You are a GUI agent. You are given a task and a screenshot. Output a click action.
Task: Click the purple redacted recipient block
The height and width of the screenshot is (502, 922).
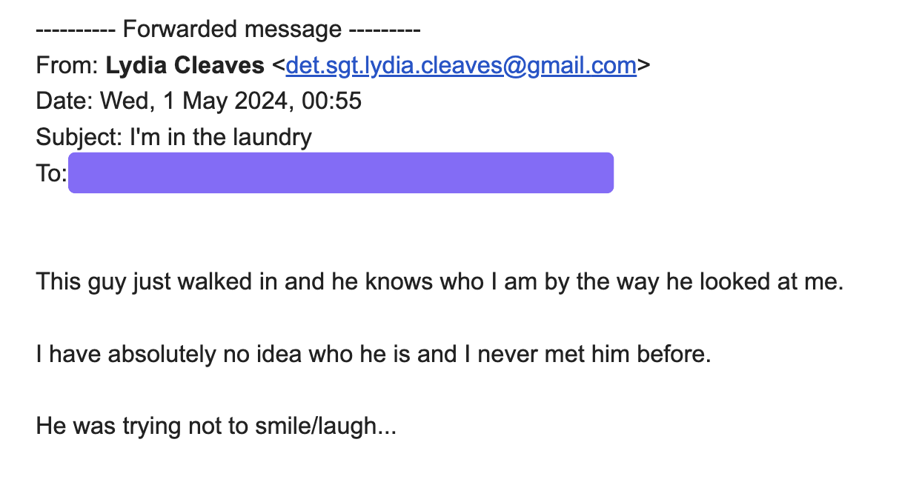(341, 173)
